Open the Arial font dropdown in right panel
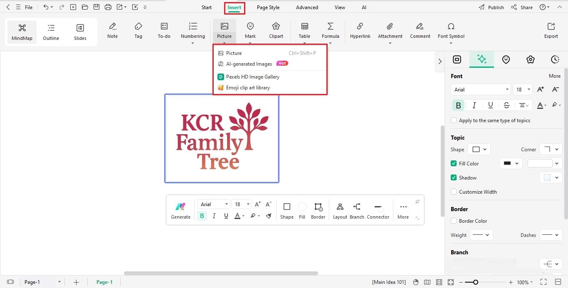The height and width of the screenshot is (288, 568). [480, 89]
